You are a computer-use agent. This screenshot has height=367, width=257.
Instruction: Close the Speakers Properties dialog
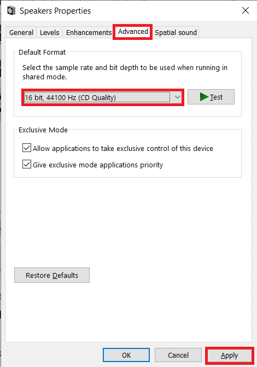coord(246,10)
